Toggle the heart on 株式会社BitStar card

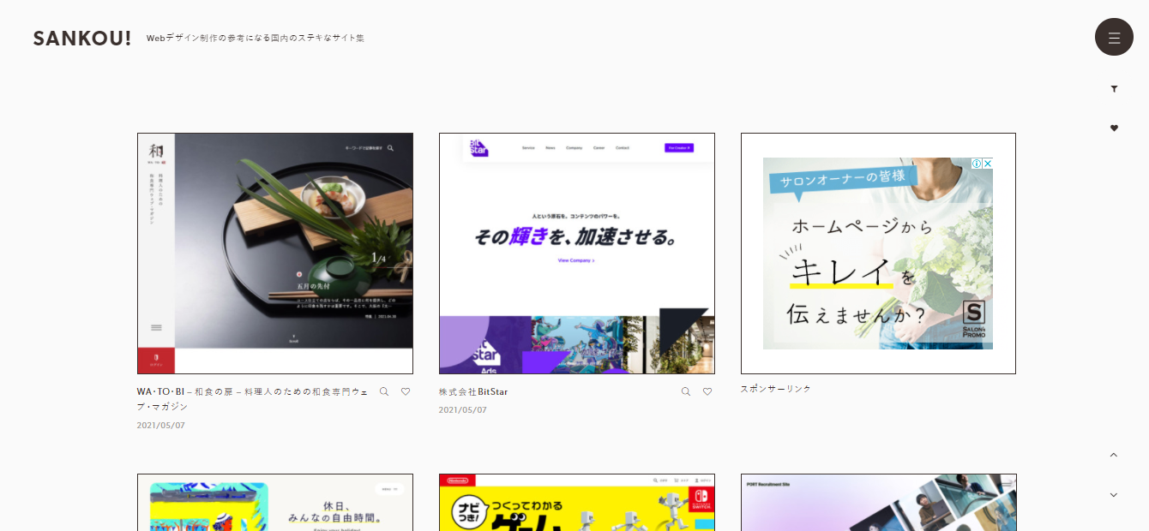tap(707, 391)
